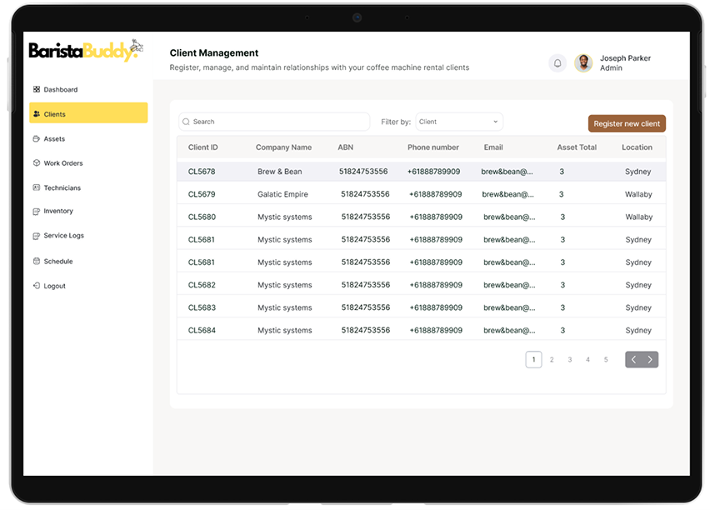Click the Technicians people icon
This screenshot has width=710, height=510.
37,187
